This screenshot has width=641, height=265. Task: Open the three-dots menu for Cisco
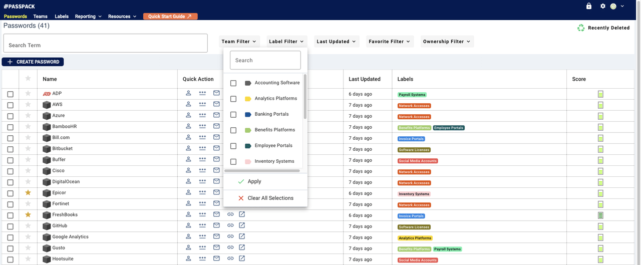(x=202, y=170)
